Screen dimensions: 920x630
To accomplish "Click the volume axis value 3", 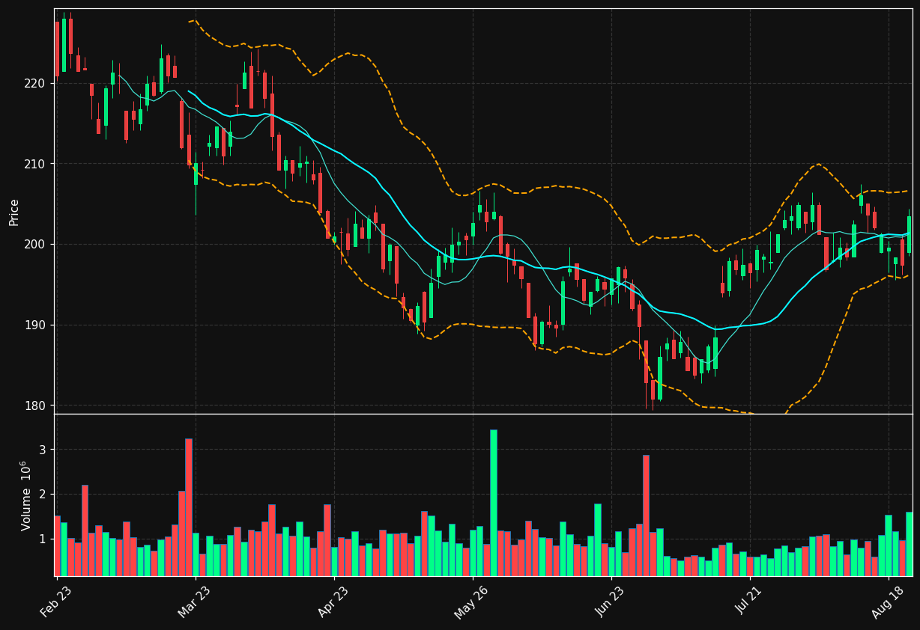I will point(43,450).
